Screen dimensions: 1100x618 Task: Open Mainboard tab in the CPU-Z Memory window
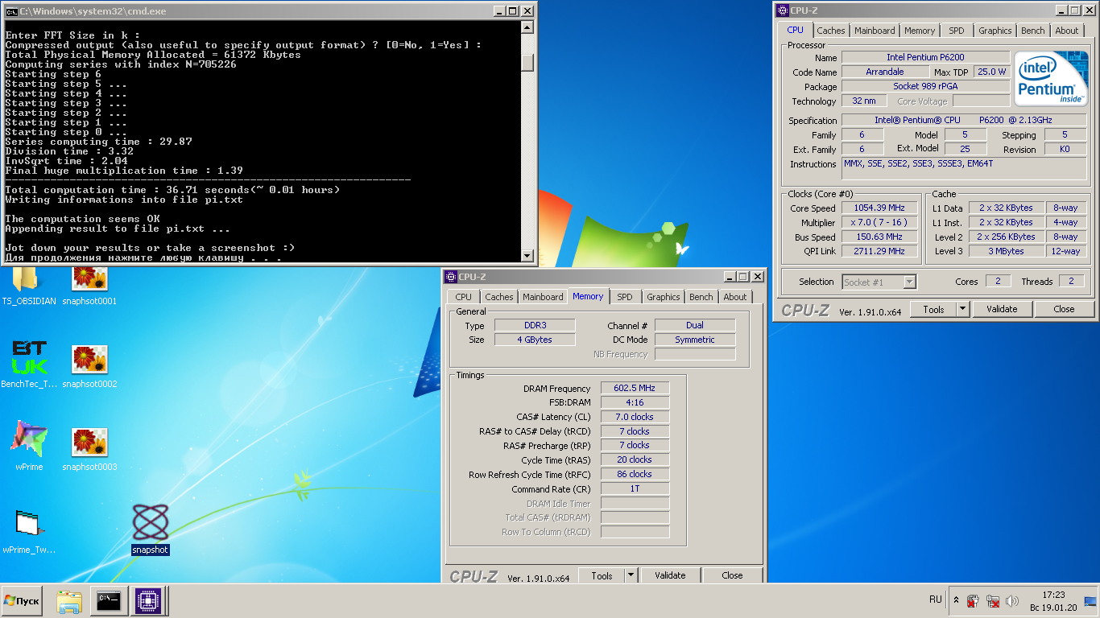(x=543, y=297)
